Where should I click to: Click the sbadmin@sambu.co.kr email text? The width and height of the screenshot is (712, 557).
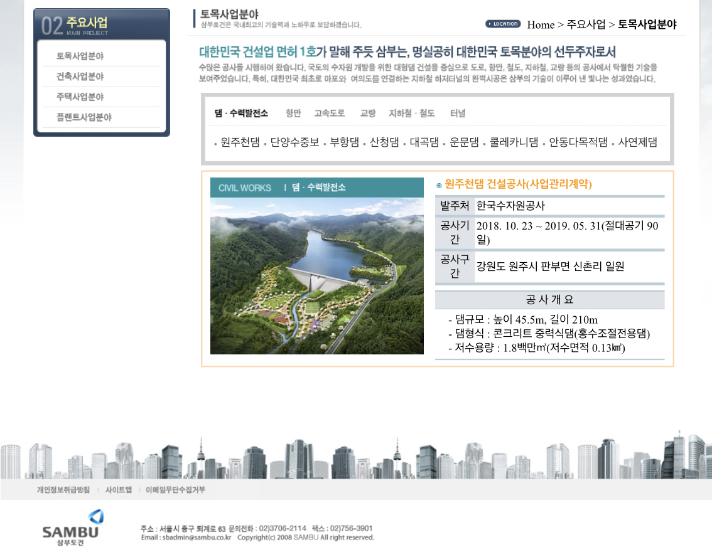(x=197, y=538)
